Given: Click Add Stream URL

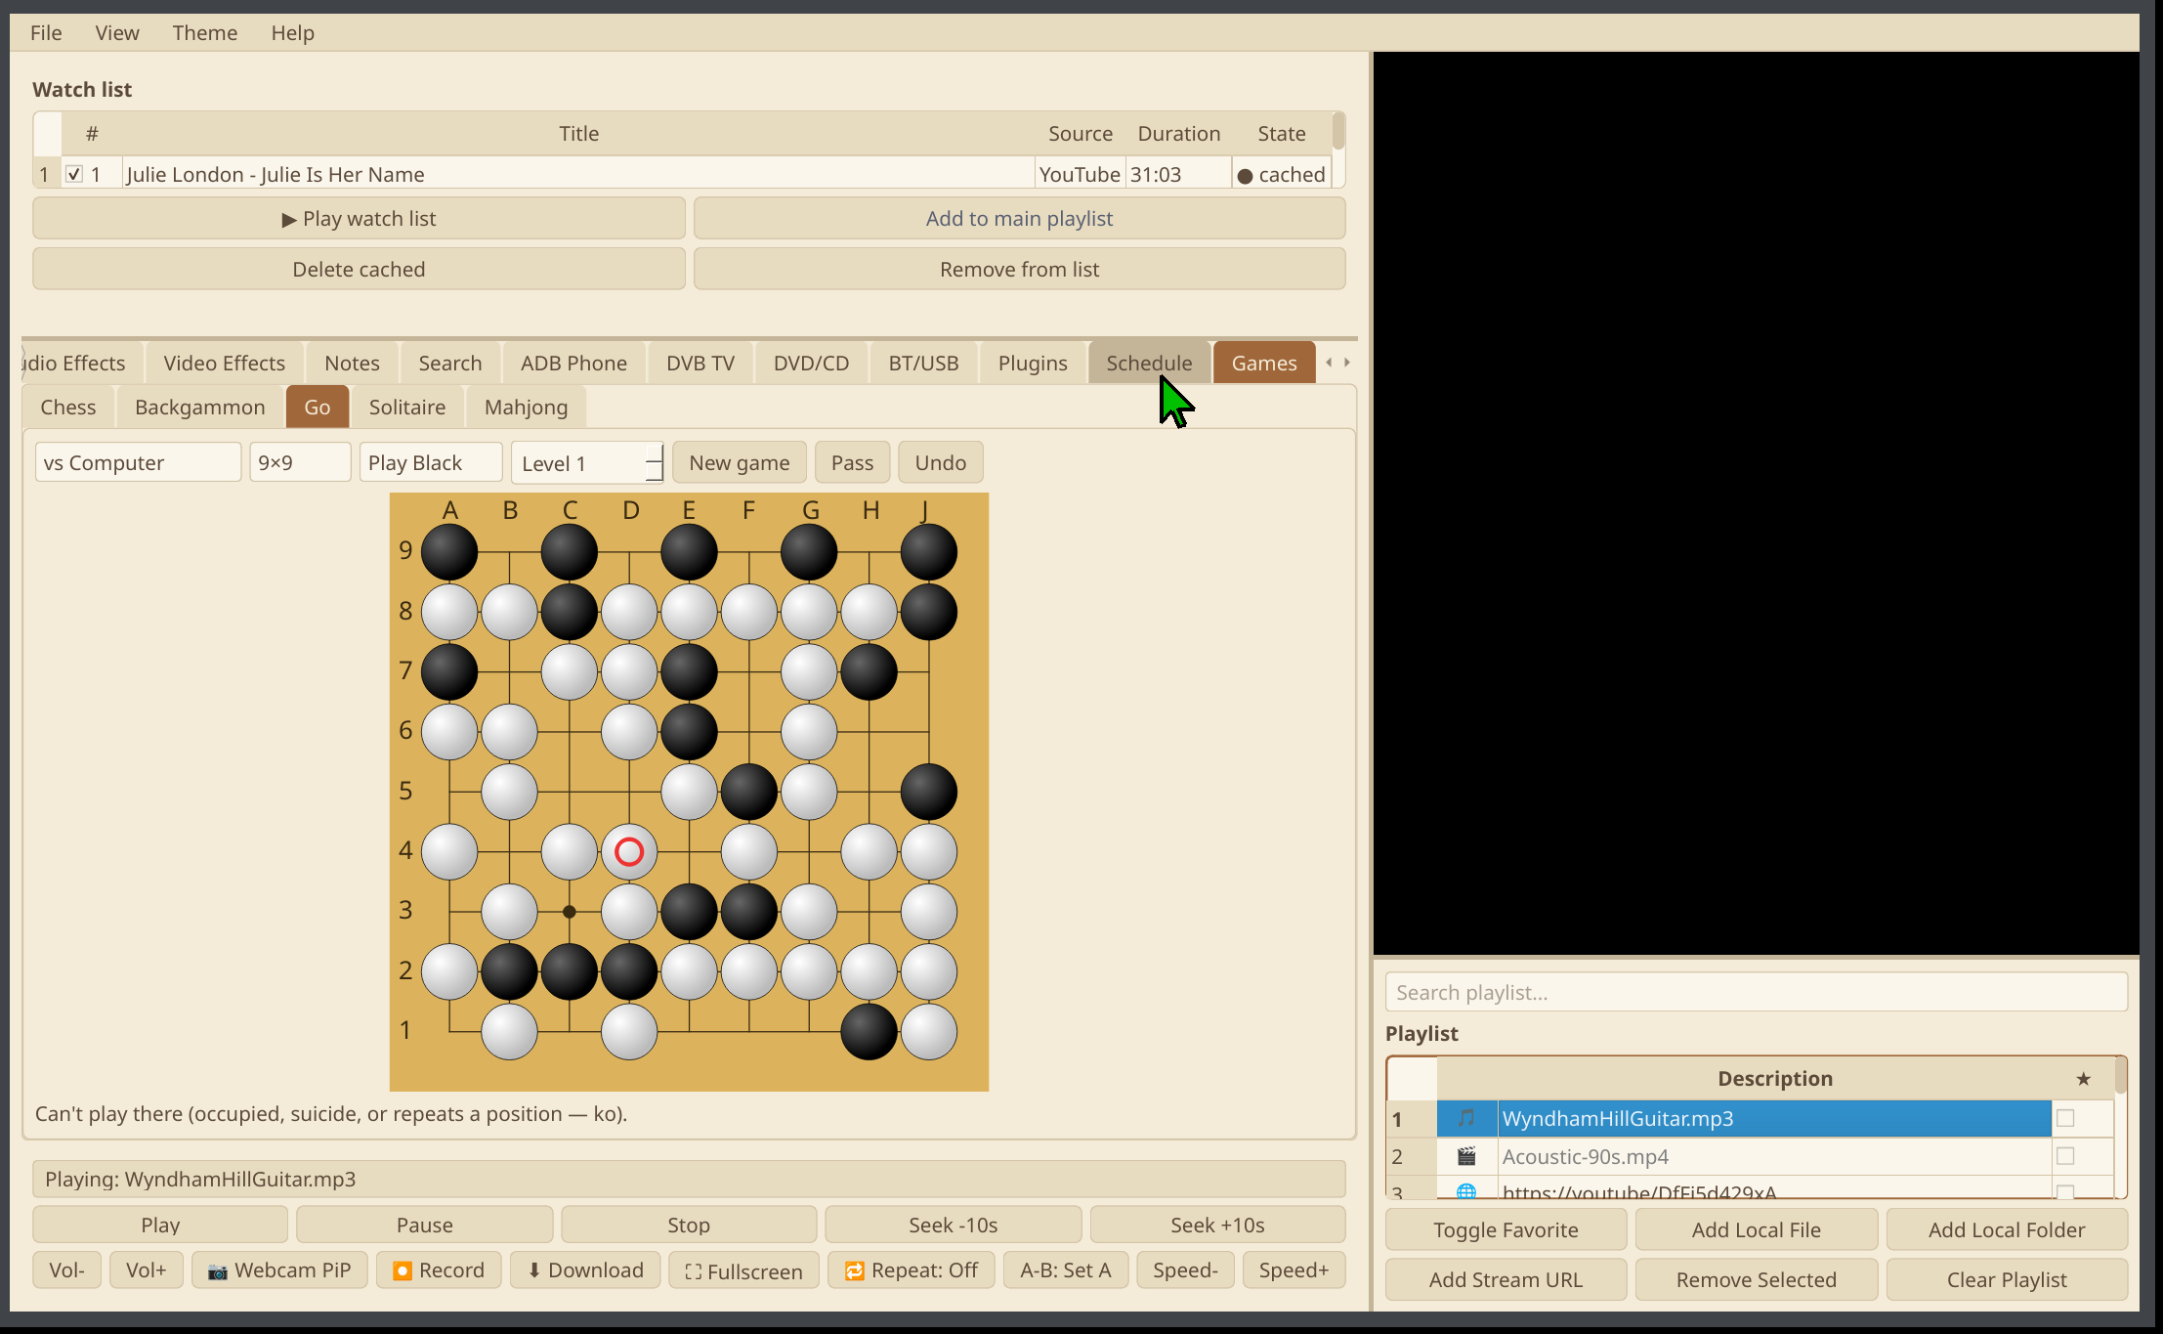Looking at the screenshot, I should 1506,1279.
